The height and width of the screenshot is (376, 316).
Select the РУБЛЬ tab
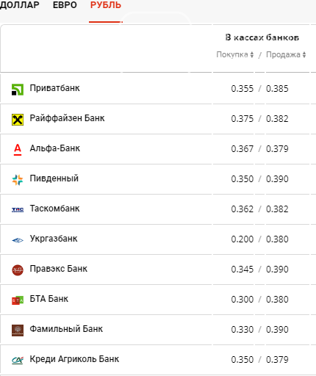point(106,5)
